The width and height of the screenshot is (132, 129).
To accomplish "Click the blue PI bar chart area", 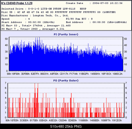I will point(66,54).
